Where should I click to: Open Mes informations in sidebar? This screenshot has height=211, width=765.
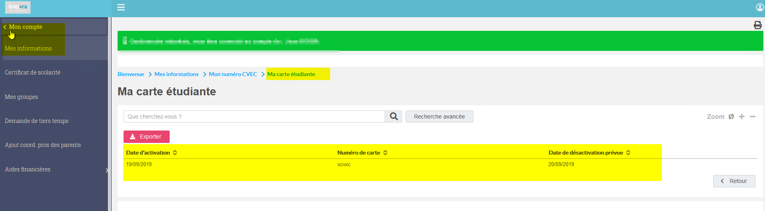coord(28,48)
